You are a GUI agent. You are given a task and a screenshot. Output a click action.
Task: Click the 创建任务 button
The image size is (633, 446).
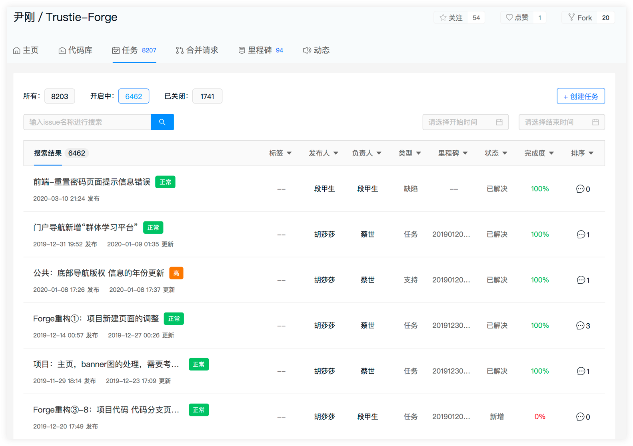click(x=581, y=96)
